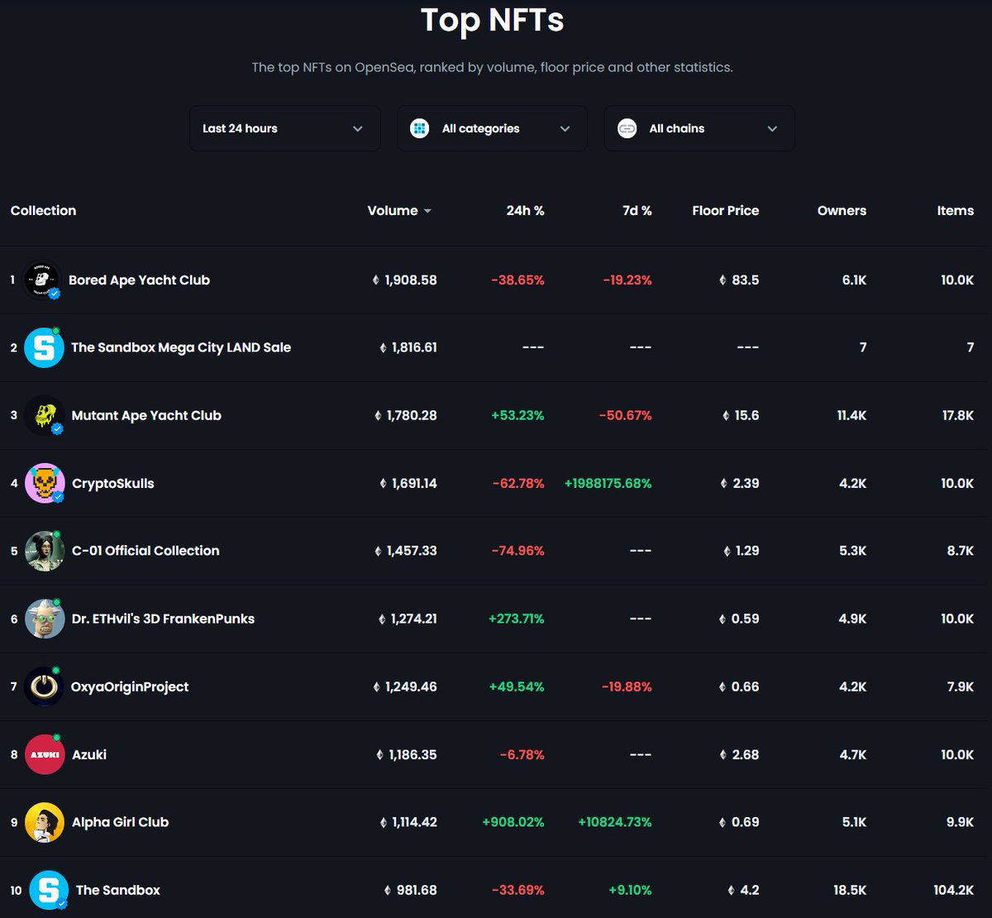The width and height of the screenshot is (992, 918).
Task: Open The Sandbox collection name in row 10
Action: point(118,890)
